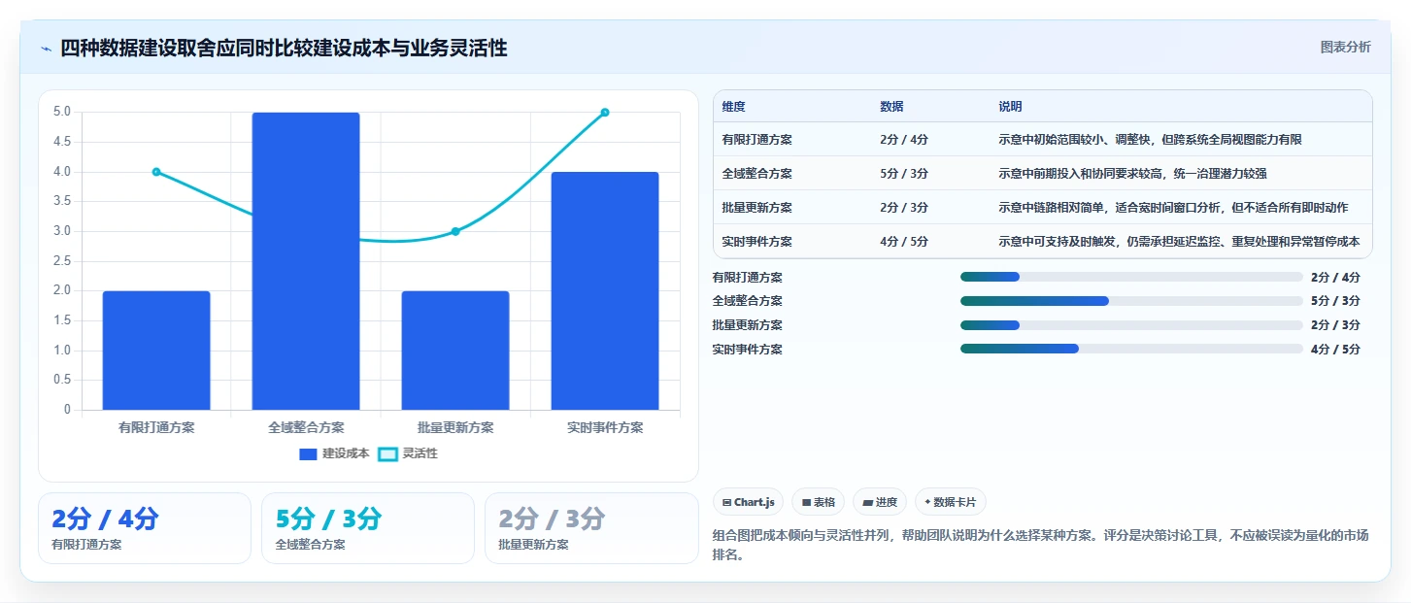Click the 4分 / 5分 value in table
Screen dimensions: 1411x603
[903, 242]
